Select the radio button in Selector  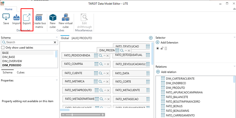[158, 48]
